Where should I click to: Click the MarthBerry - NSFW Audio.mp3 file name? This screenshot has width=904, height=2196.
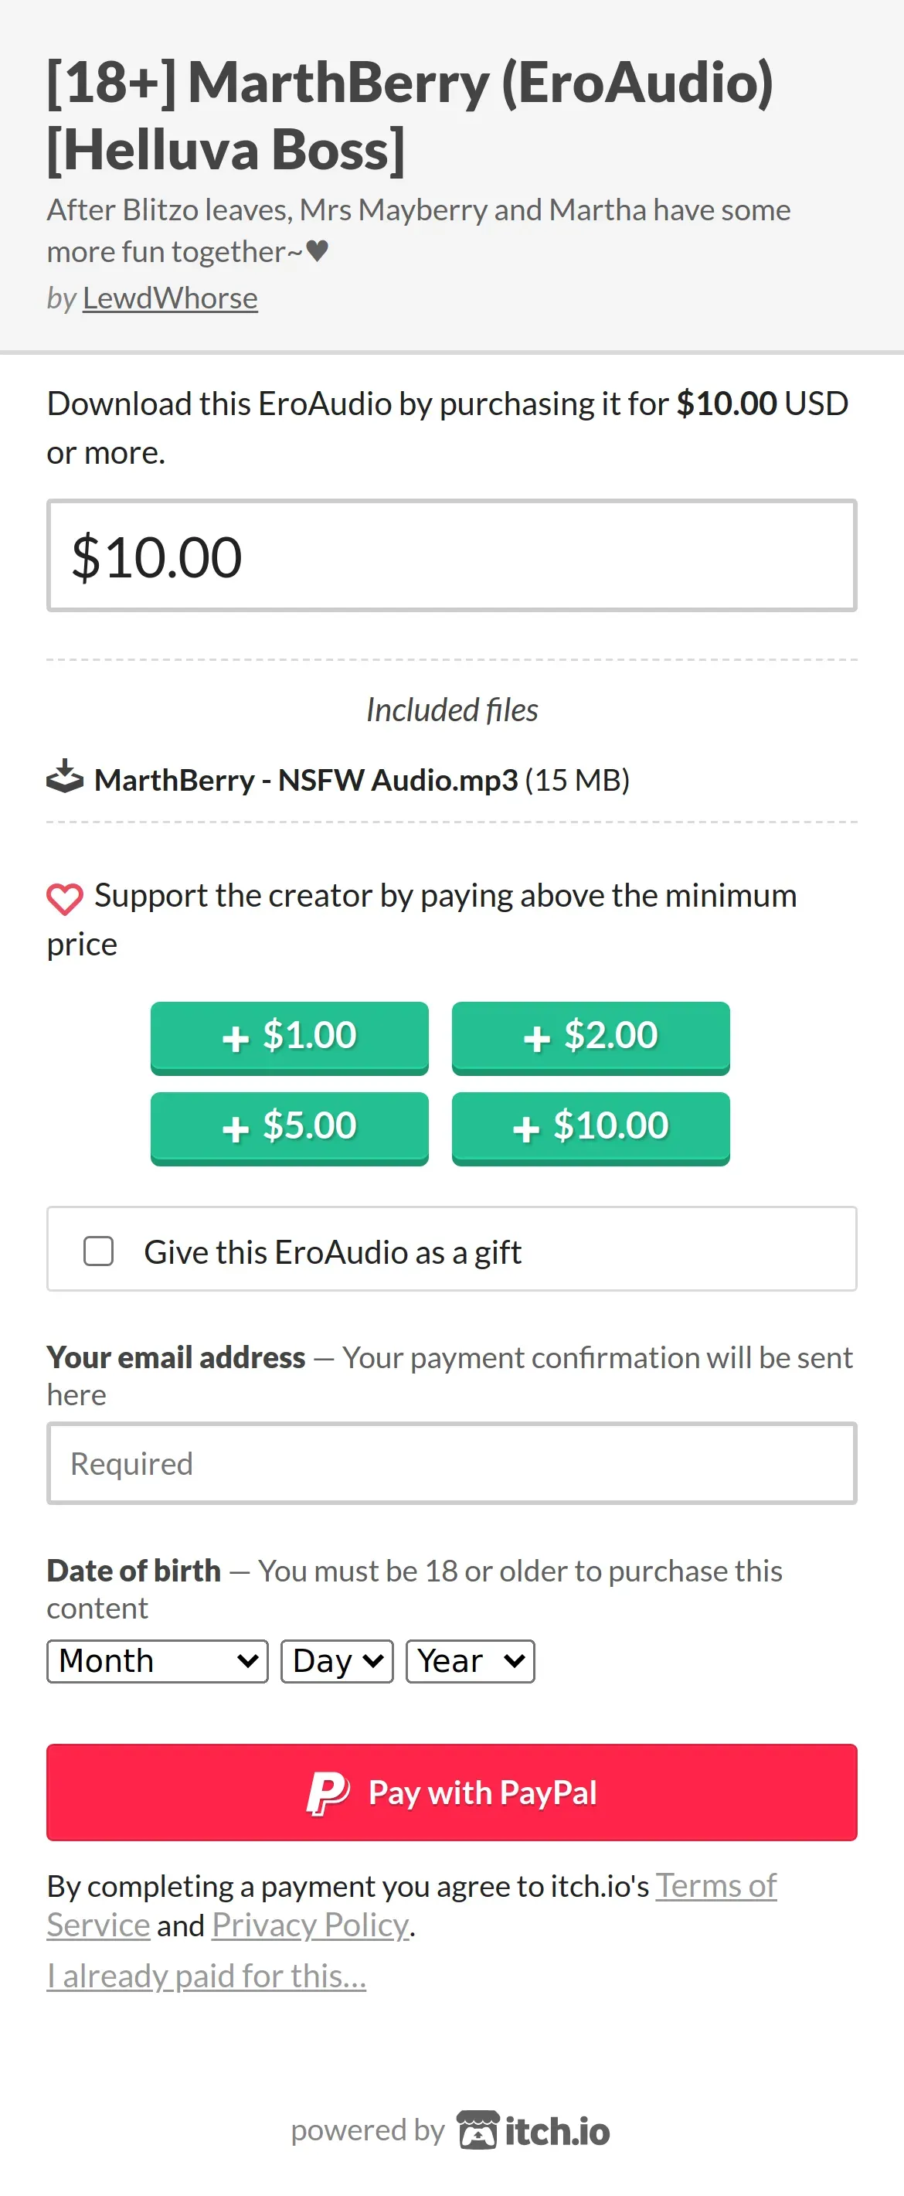pyautogui.click(x=306, y=780)
